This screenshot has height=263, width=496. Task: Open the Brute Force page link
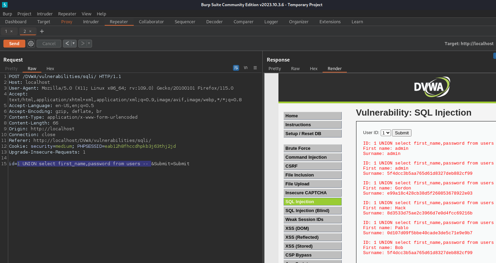click(x=313, y=148)
